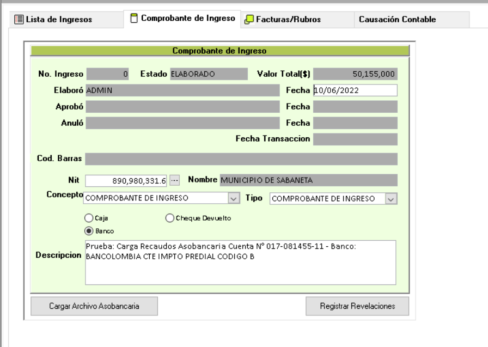
Task: Click the Valor Total amount field
Action: [x=355, y=74]
